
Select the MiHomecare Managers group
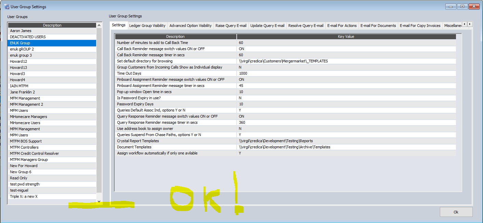pyautogui.click(x=28, y=117)
